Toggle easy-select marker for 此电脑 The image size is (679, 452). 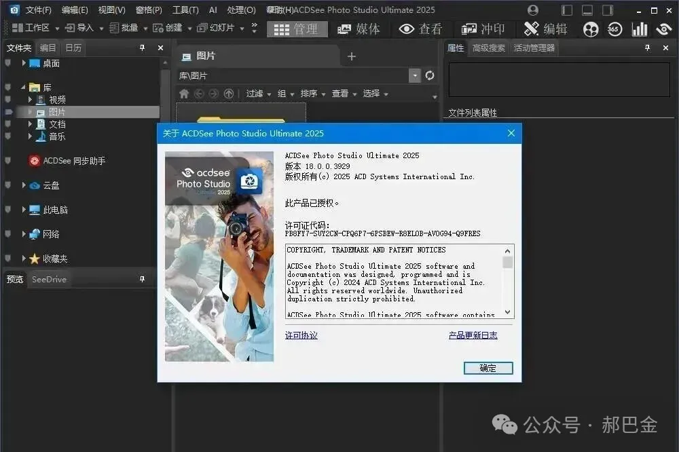click(7, 210)
